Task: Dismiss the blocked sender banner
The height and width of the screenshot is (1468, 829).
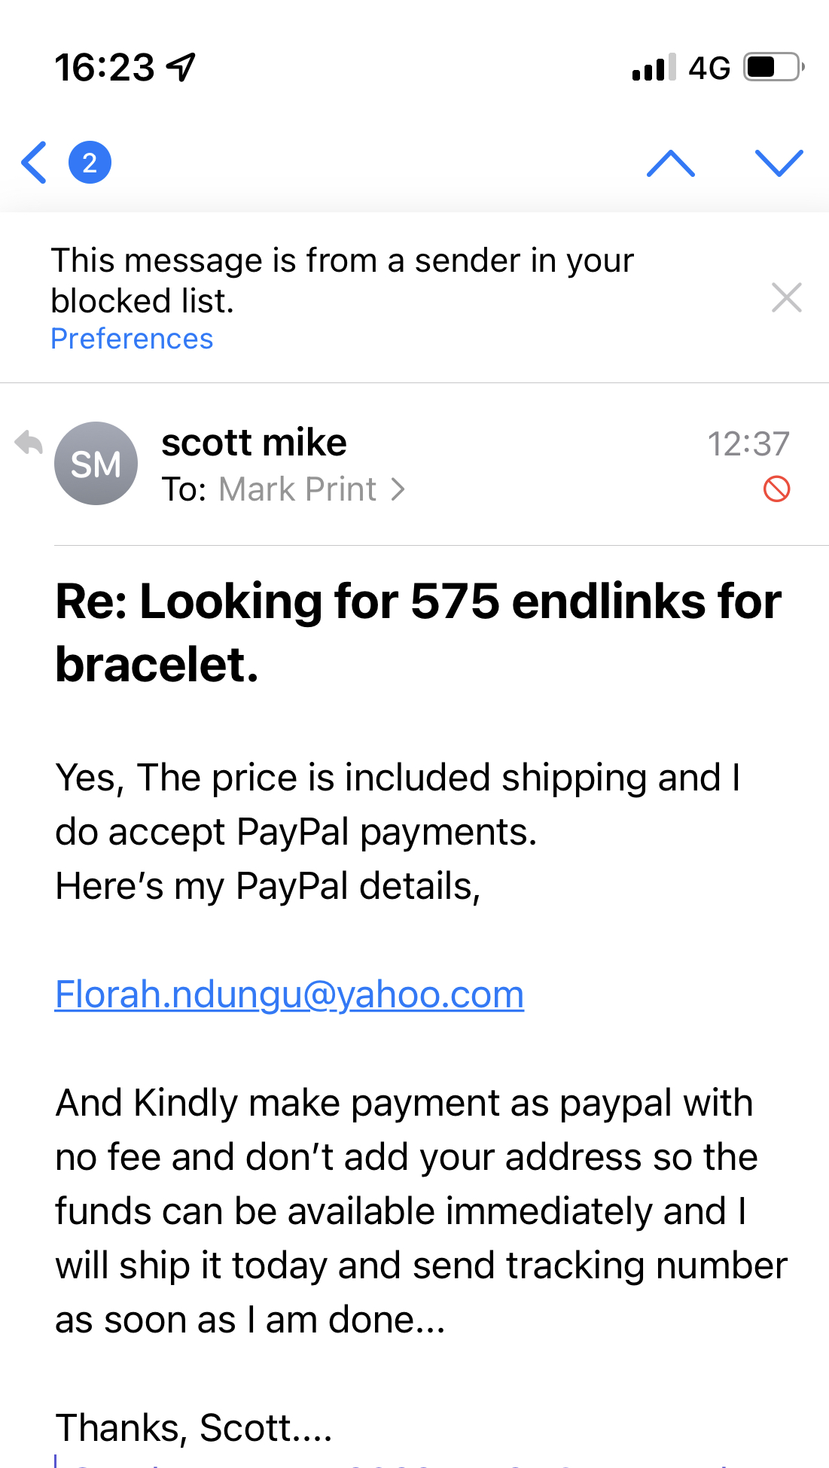Action: point(786,297)
